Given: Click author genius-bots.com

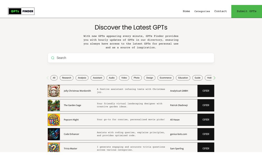Looking at the screenshot, I should point(178,134).
